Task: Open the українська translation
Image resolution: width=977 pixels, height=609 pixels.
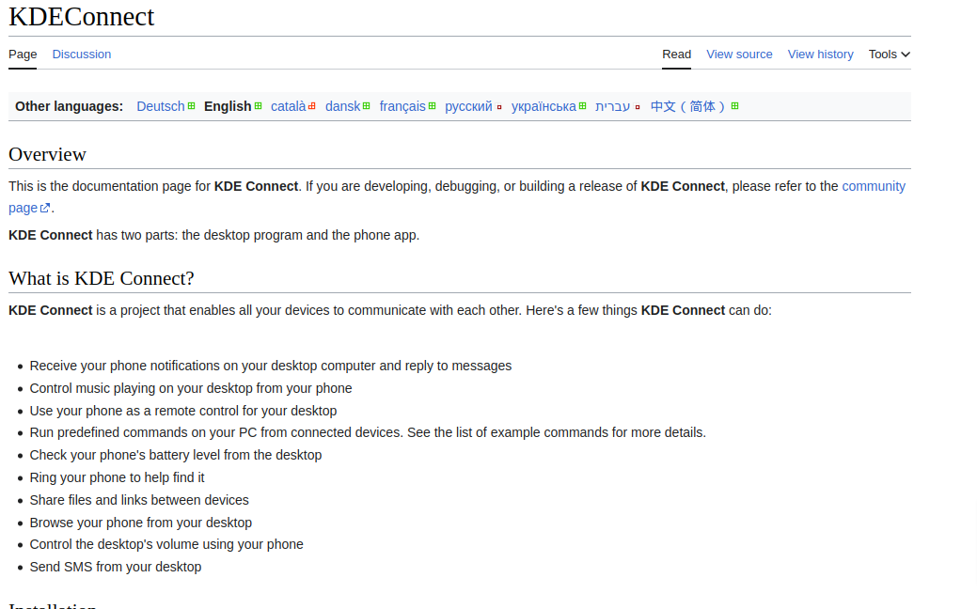Action: (544, 106)
